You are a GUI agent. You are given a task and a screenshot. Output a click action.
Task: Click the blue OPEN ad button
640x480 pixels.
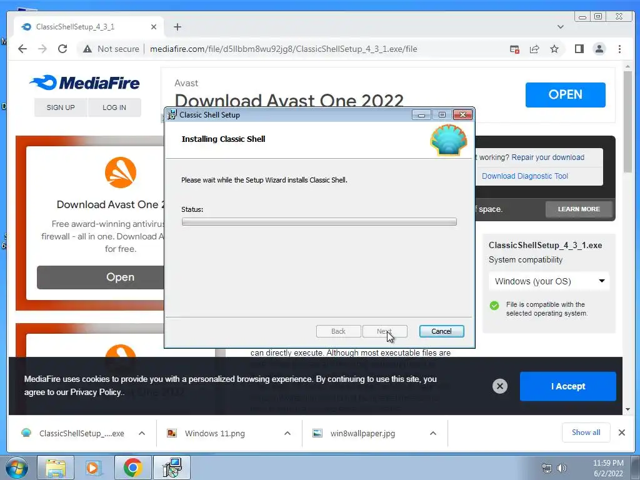point(565,95)
